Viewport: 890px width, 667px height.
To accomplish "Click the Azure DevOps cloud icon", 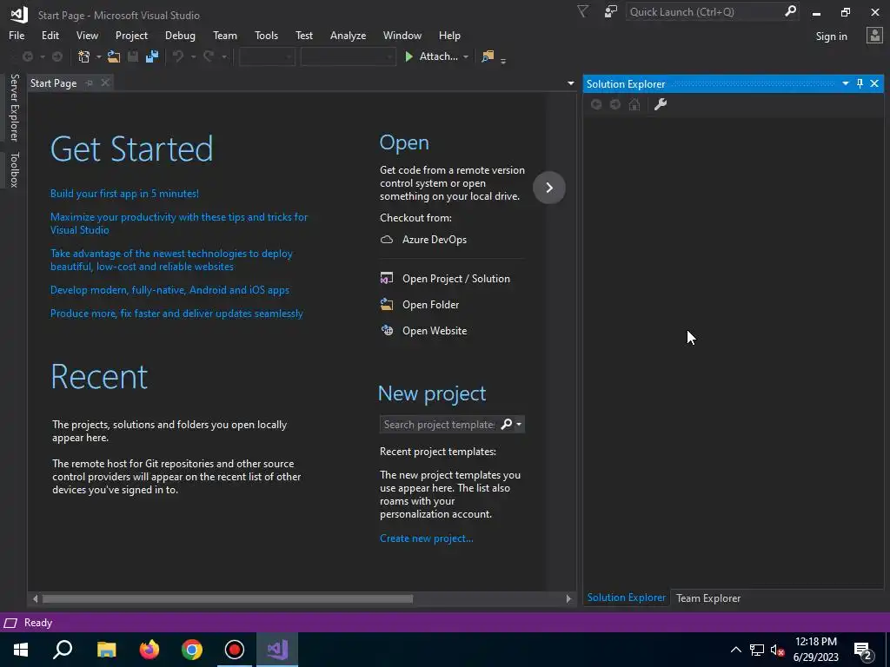I will pyautogui.click(x=387, y=240).
